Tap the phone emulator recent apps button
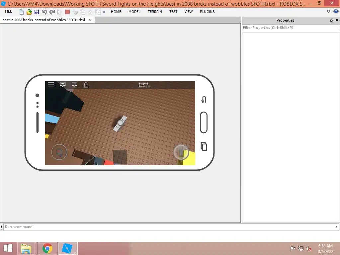Viewport: 340px width, 255px height. click(204, 146)
